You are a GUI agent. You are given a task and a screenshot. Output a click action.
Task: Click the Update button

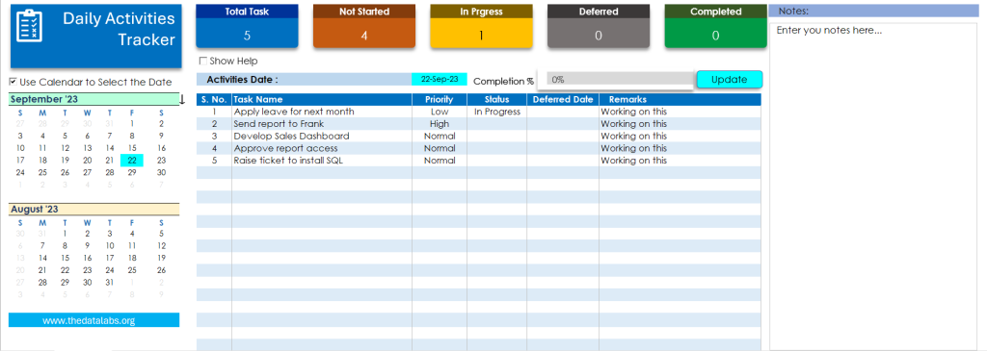click(x=729, y=80)
